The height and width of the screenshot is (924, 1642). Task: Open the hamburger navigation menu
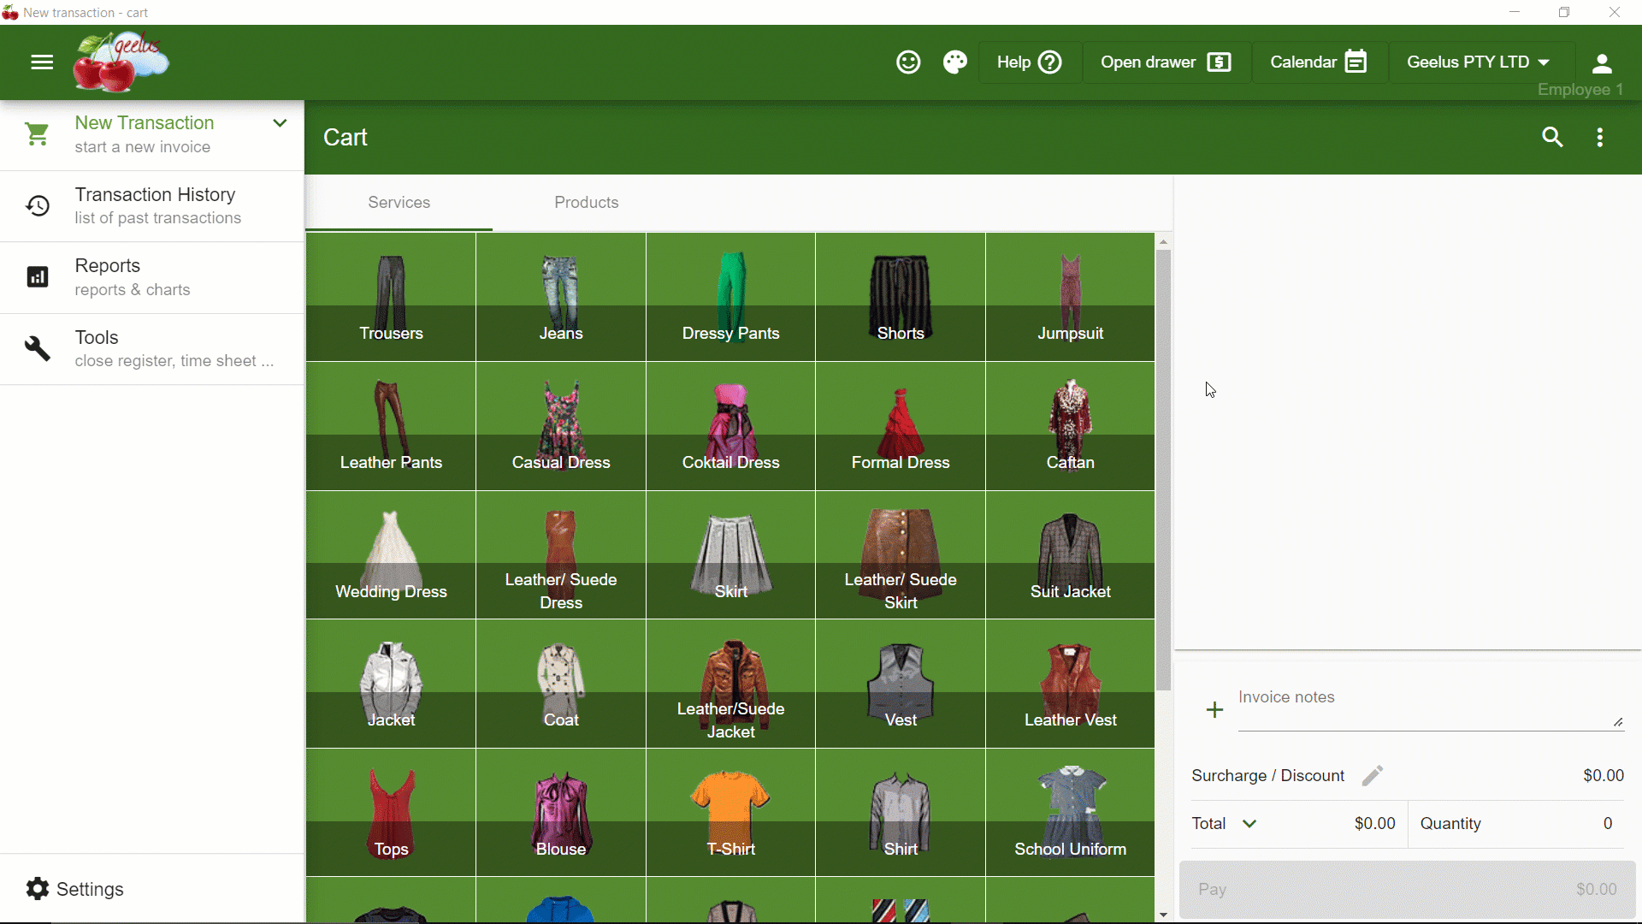click(42, 62)
